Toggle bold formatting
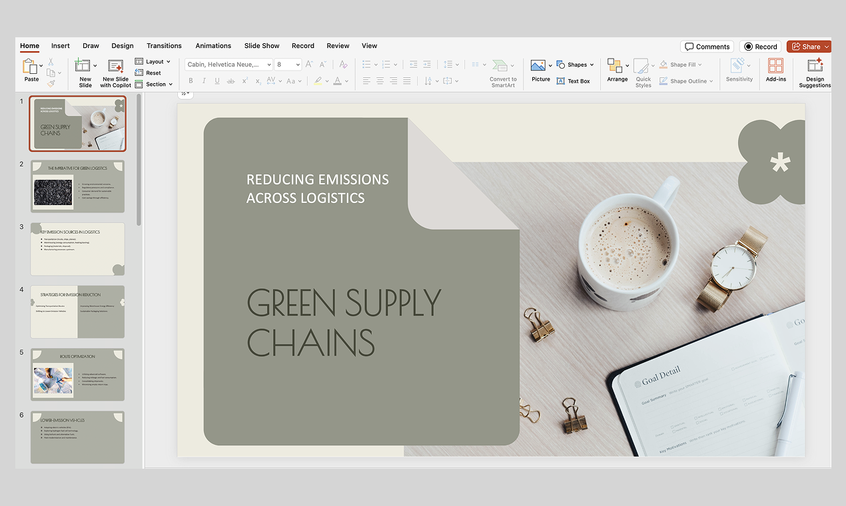 coord(191,80)
